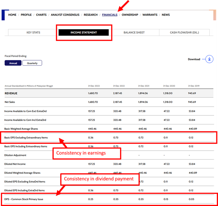Open the Profile navigation link
Image resolution: width=218 pixels, height=206 pixels.
coord(26,15)
